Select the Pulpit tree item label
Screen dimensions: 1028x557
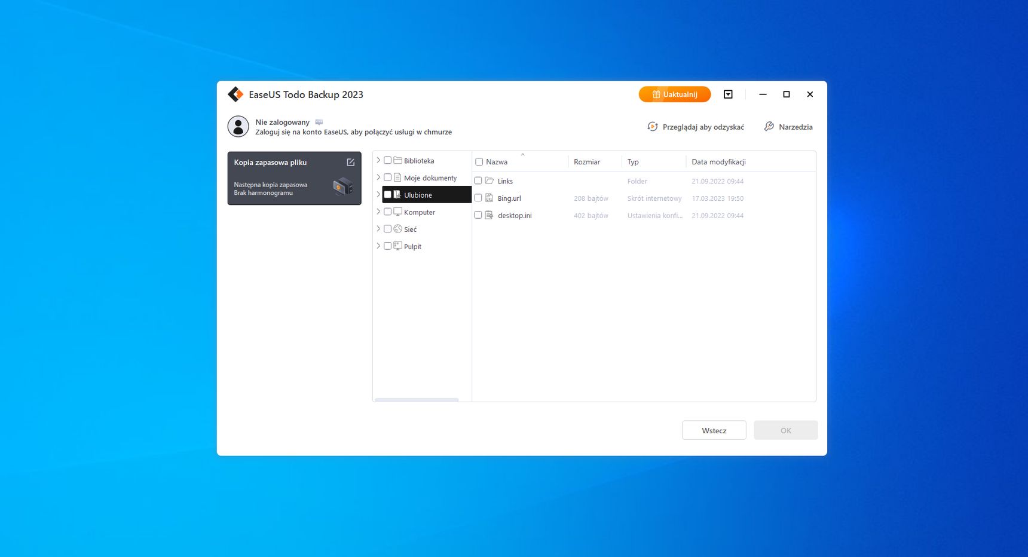click(x=412, y=246)
